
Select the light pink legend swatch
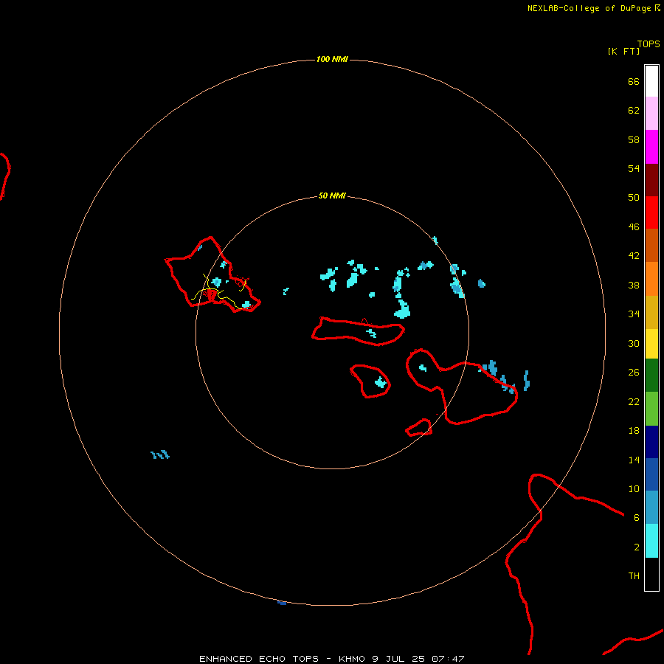651,114
